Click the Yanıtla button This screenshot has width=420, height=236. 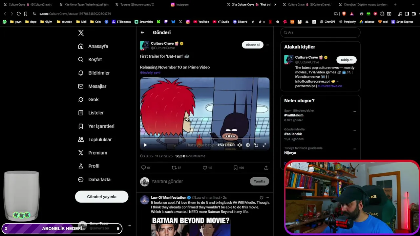[x=260, y=181]
